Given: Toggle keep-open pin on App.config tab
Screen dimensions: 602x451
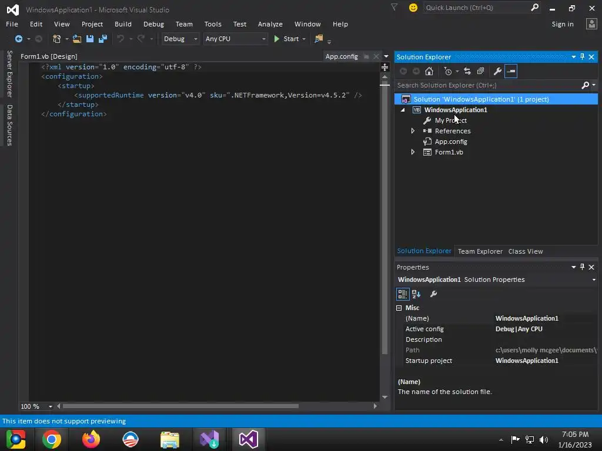Looking at the screenshot, I should coord(366,56).
